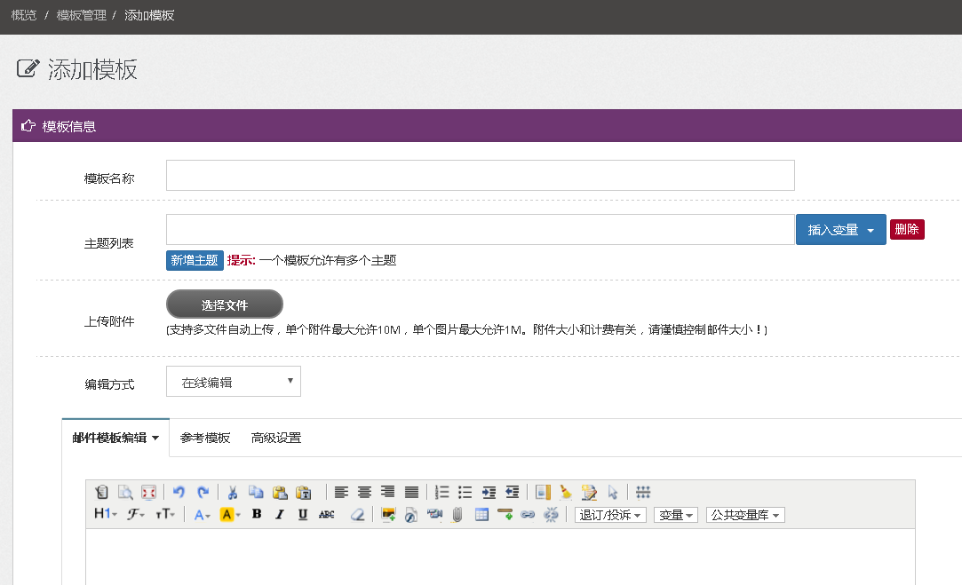Switch to the 高级设置 tab

[276, 438]
